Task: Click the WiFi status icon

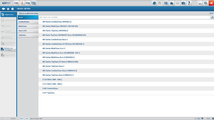Action: [202, 119]
